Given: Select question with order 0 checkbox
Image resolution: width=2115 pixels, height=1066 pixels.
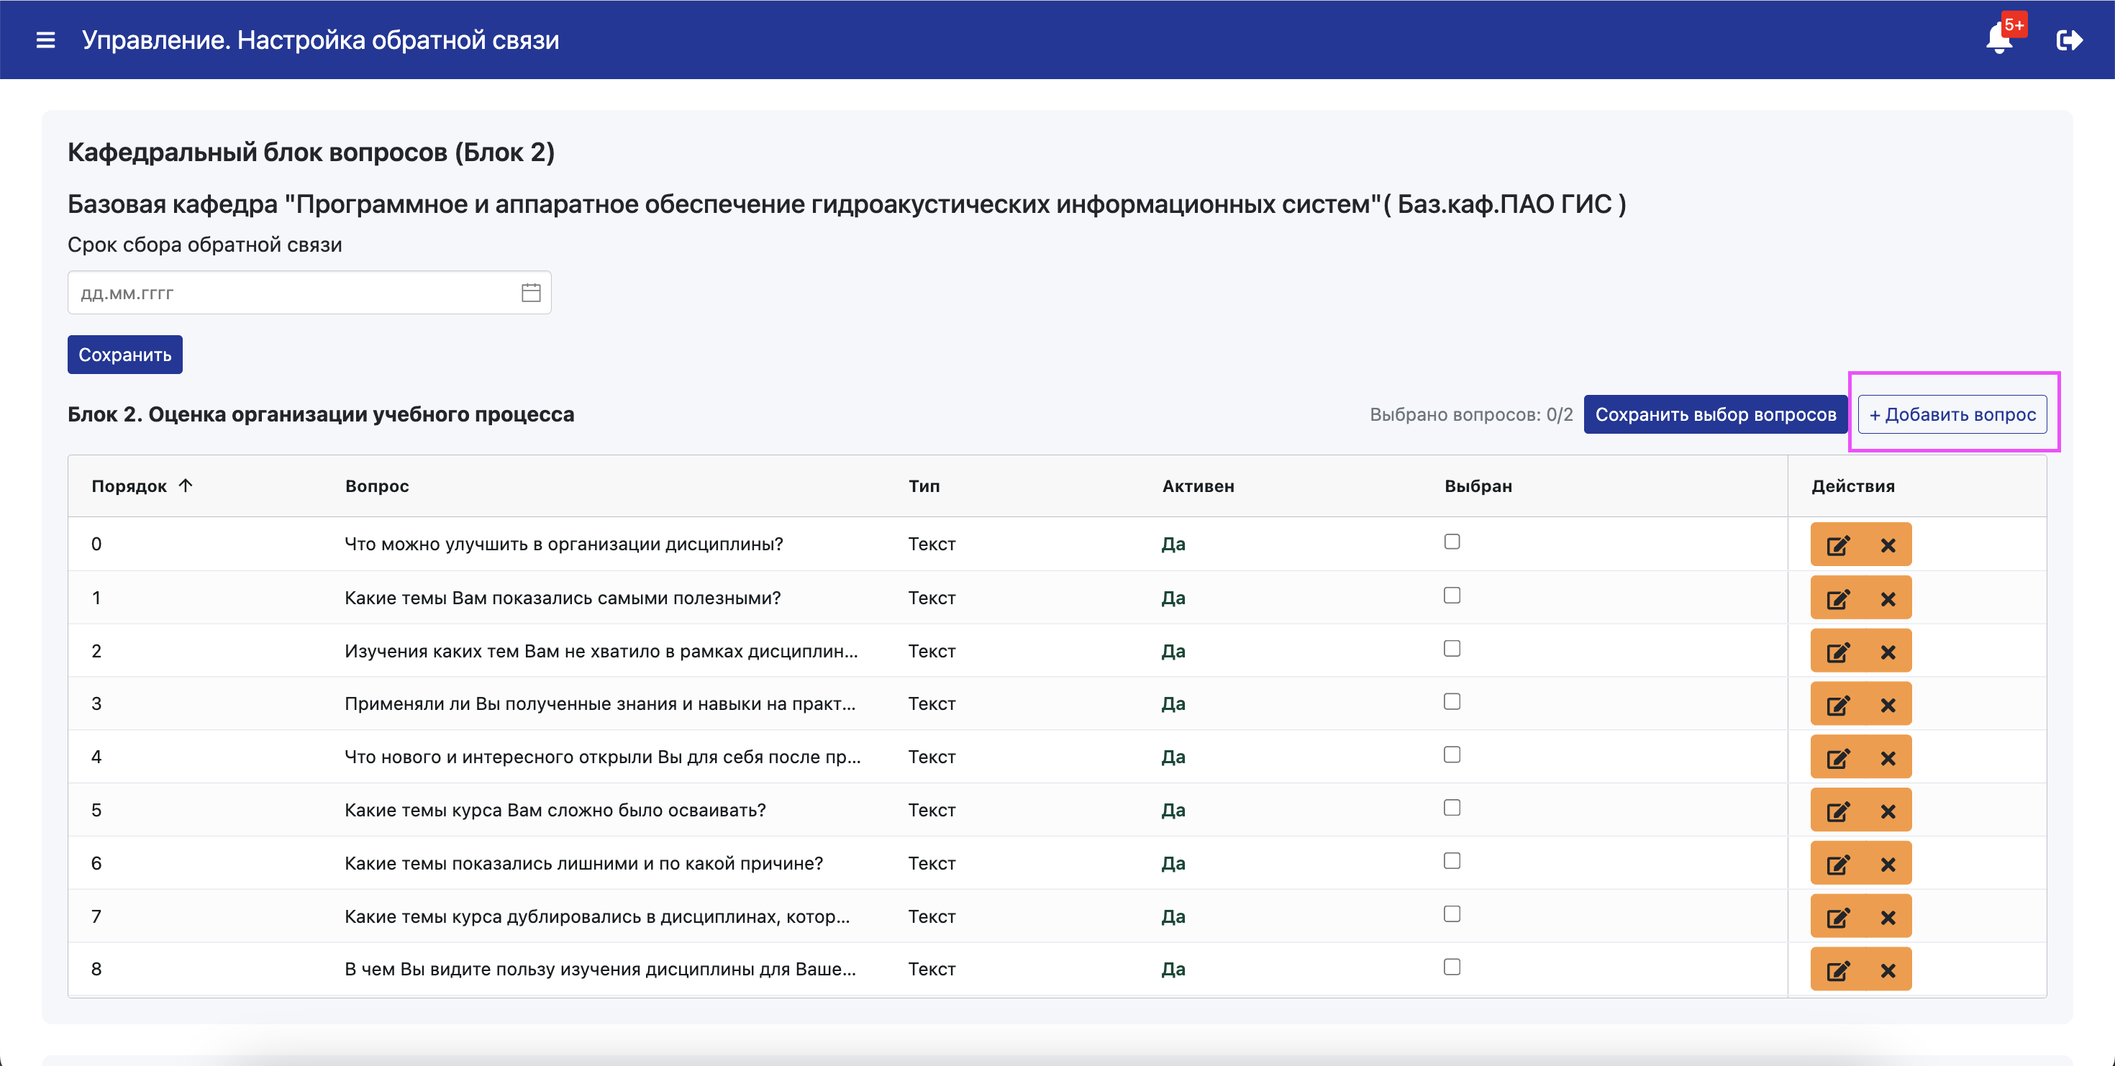Looking at the screenshot, I should click(x=1452, y=542).
